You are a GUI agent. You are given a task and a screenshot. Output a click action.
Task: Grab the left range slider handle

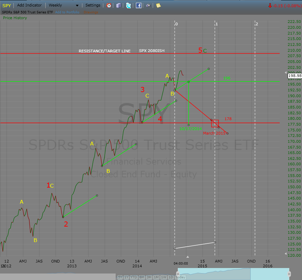point(178,274)
